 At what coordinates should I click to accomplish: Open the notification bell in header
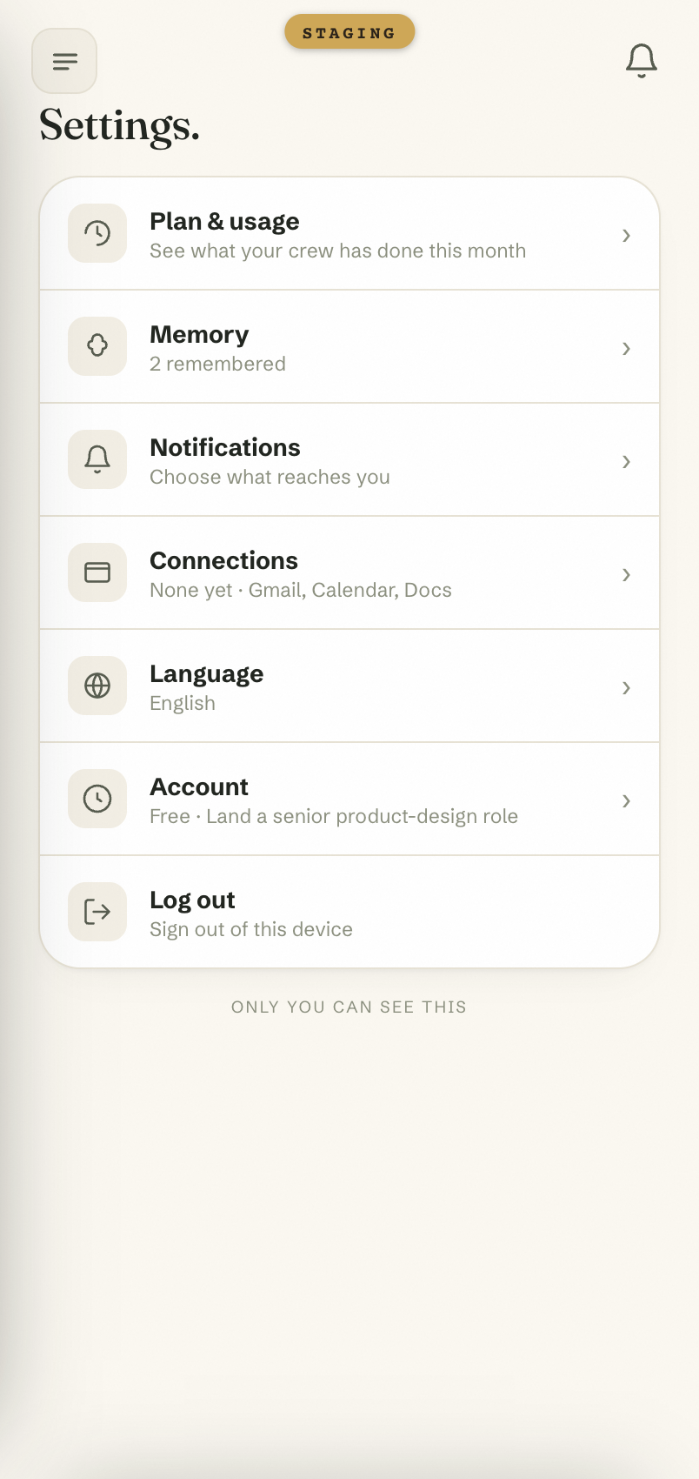(642, 61)
